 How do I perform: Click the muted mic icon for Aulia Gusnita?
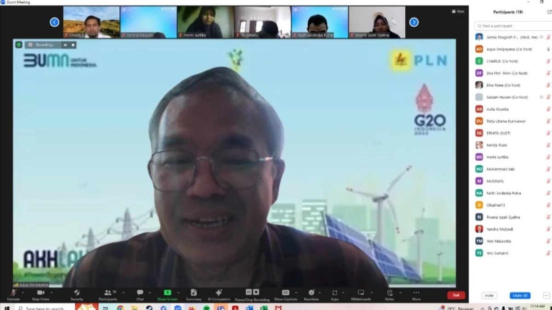(x=548, y=109)
